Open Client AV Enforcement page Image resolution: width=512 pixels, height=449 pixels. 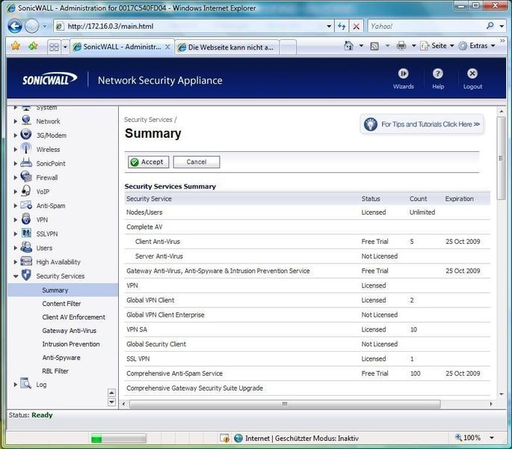(73, 317)
